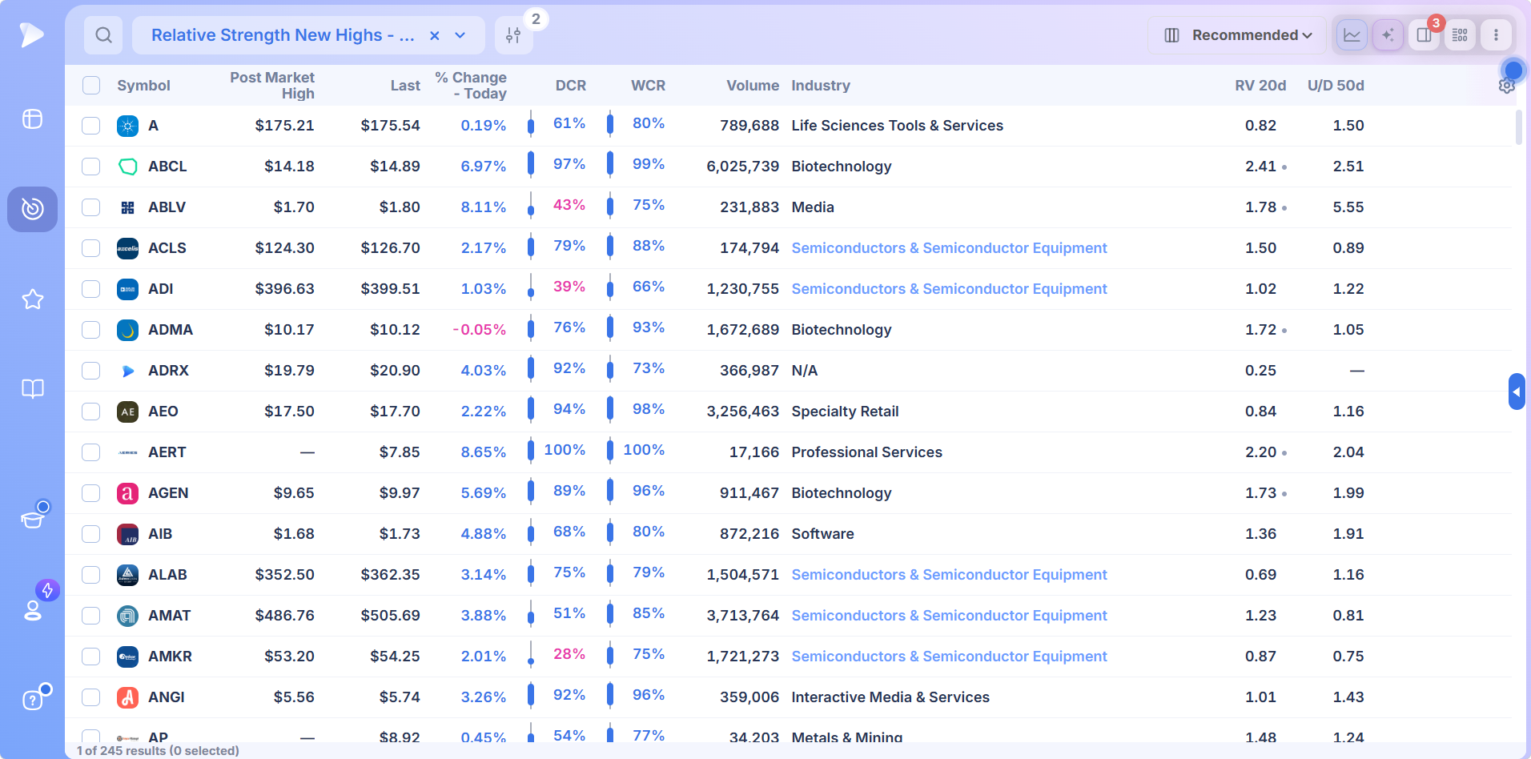
Task: Open the user profile icon in the sidebar
Action: click(33, 610)
